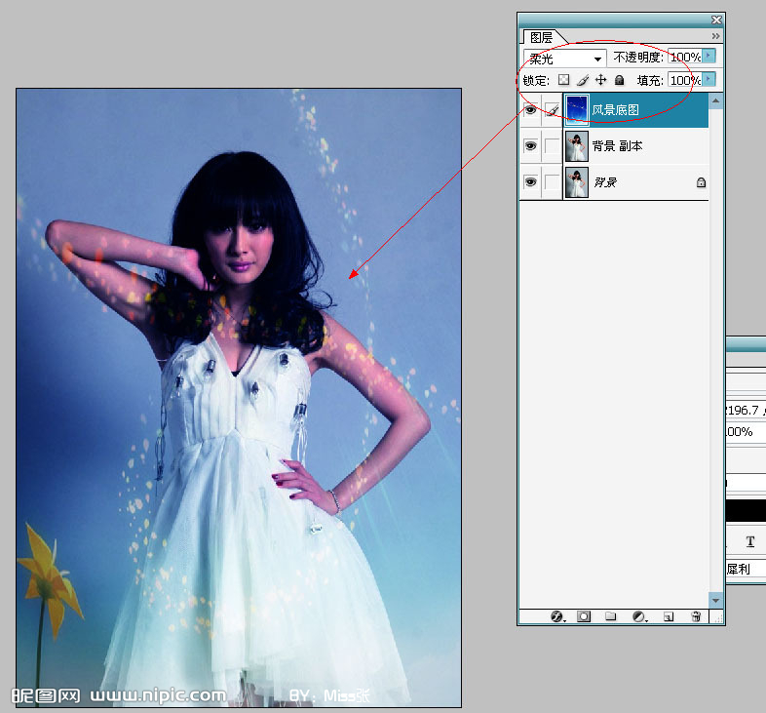Hide the 背景 layer via eye icon
Viewport: 766px width, 713px height.
point(530,182)
